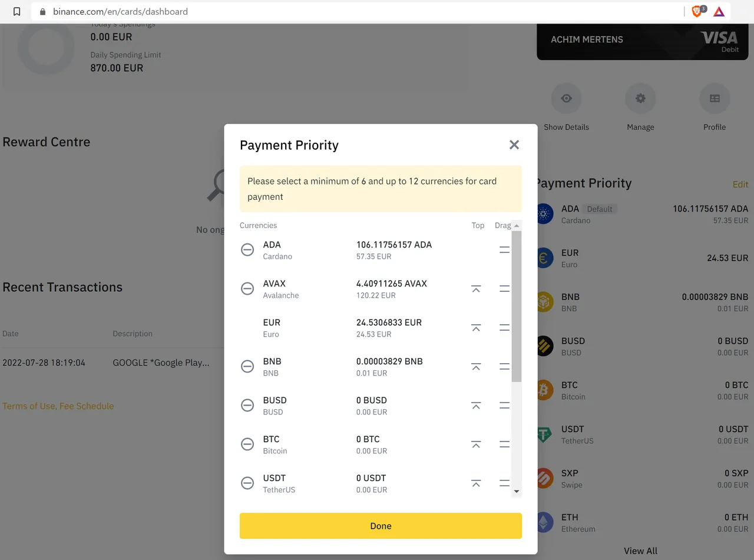Remove USDT with its minus icon
The height and width of the screenshot is (560, 754).
coord(247,483)
